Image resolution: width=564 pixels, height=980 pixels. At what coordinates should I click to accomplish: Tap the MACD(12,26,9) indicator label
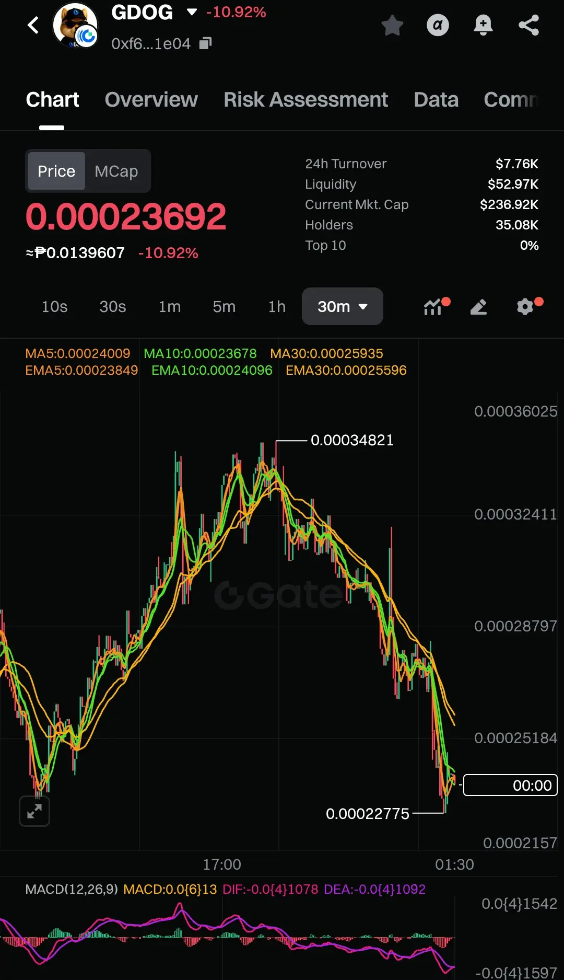[x=72, y=889]
